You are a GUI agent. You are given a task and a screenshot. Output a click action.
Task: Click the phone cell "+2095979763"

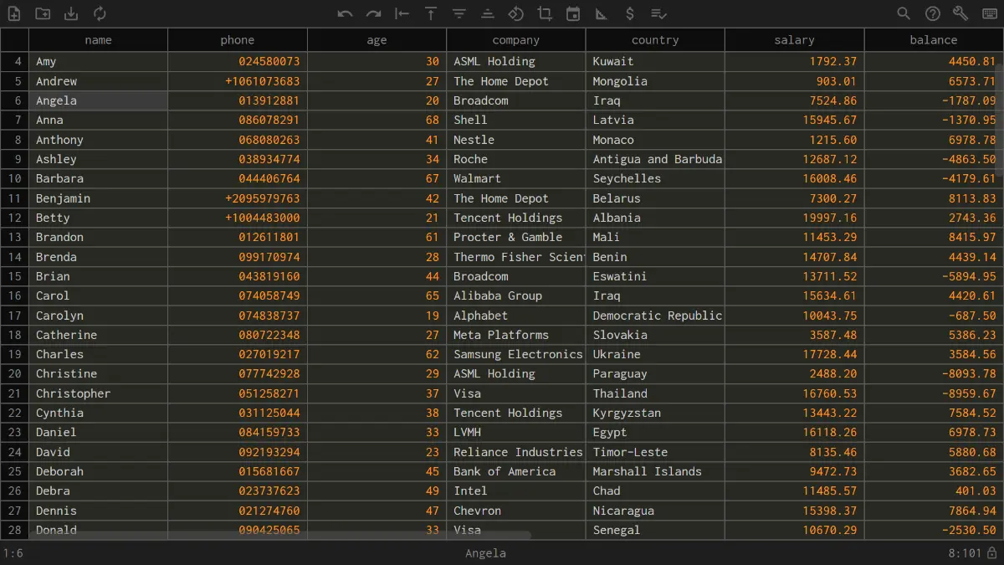(x=238, y=198)
